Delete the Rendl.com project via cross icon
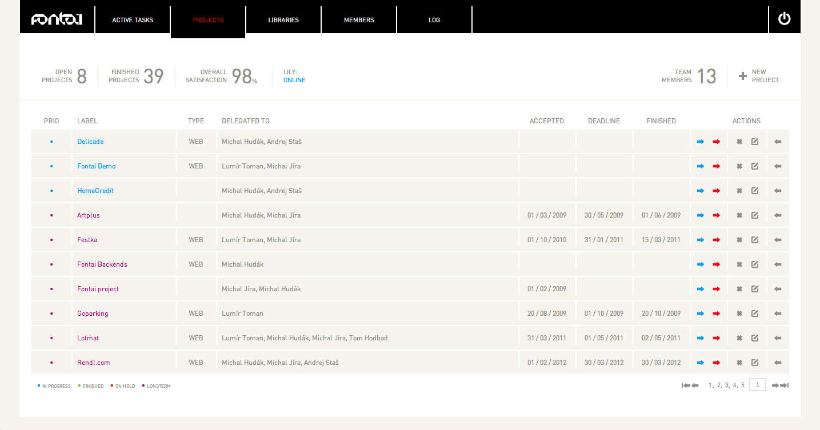This screenshot has width=820, height=430. pos(739,363)
